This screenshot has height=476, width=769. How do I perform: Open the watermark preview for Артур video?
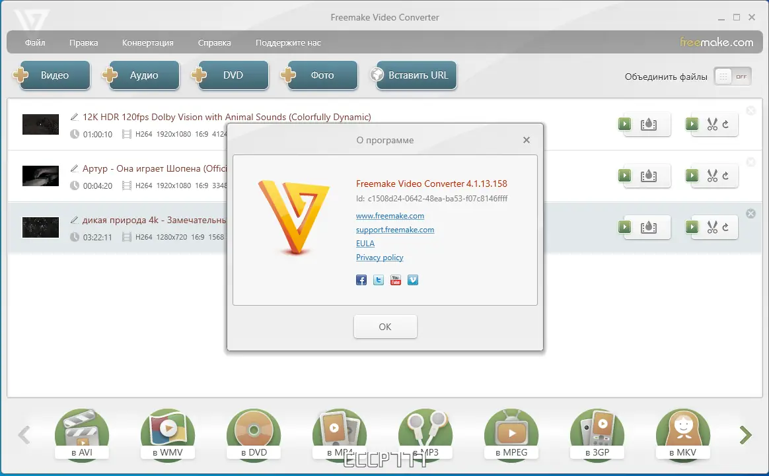644,176
